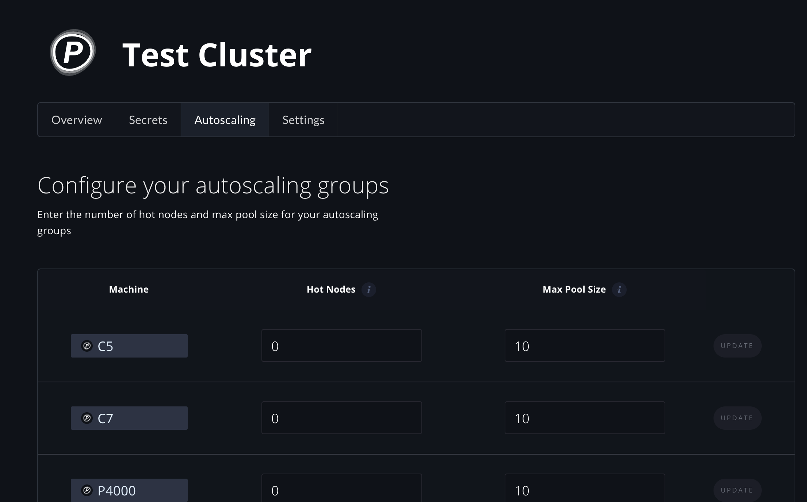Screen dimensions: 807x502
Task: Open the Overview tab
Action: [77, 120]
